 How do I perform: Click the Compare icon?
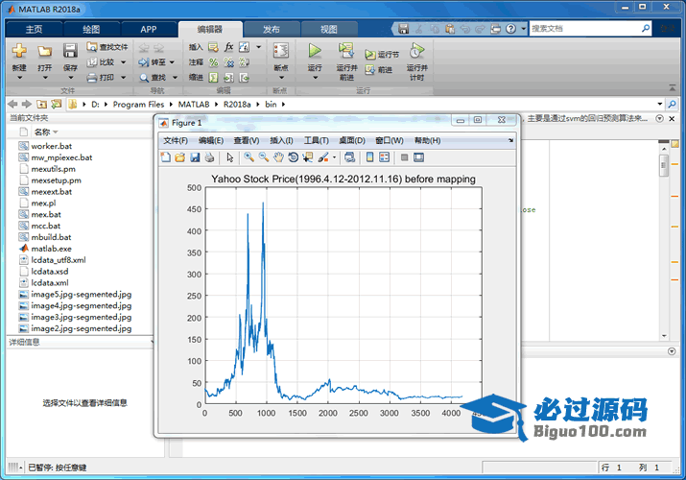click(x=91, y=62)
